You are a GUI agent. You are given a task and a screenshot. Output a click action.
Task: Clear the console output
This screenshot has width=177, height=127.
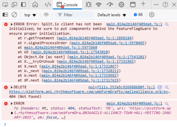(14, 15)
